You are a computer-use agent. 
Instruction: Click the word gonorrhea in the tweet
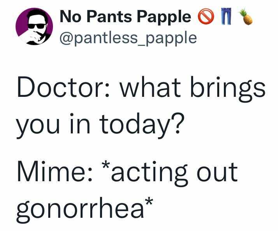tap(80, 209)
